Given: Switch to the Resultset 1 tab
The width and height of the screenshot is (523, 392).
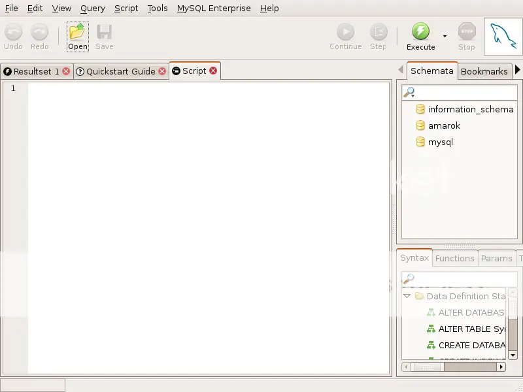Looking at the screenshot, I should pyautogui.click(x=37, y=71).
